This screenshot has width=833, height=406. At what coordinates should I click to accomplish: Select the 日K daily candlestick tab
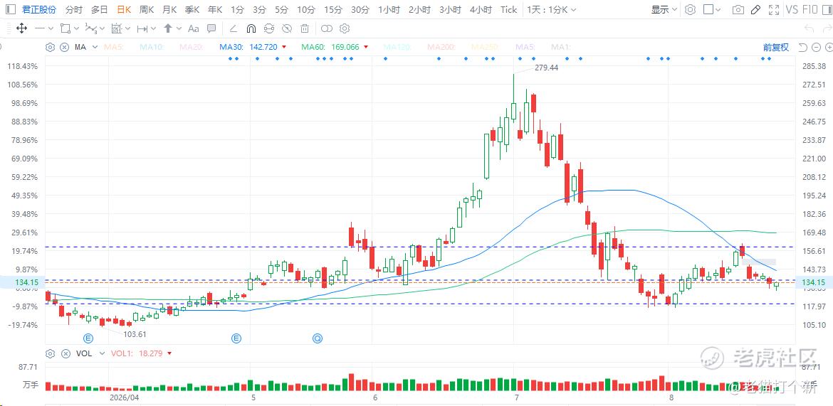[x=124, y=9]
